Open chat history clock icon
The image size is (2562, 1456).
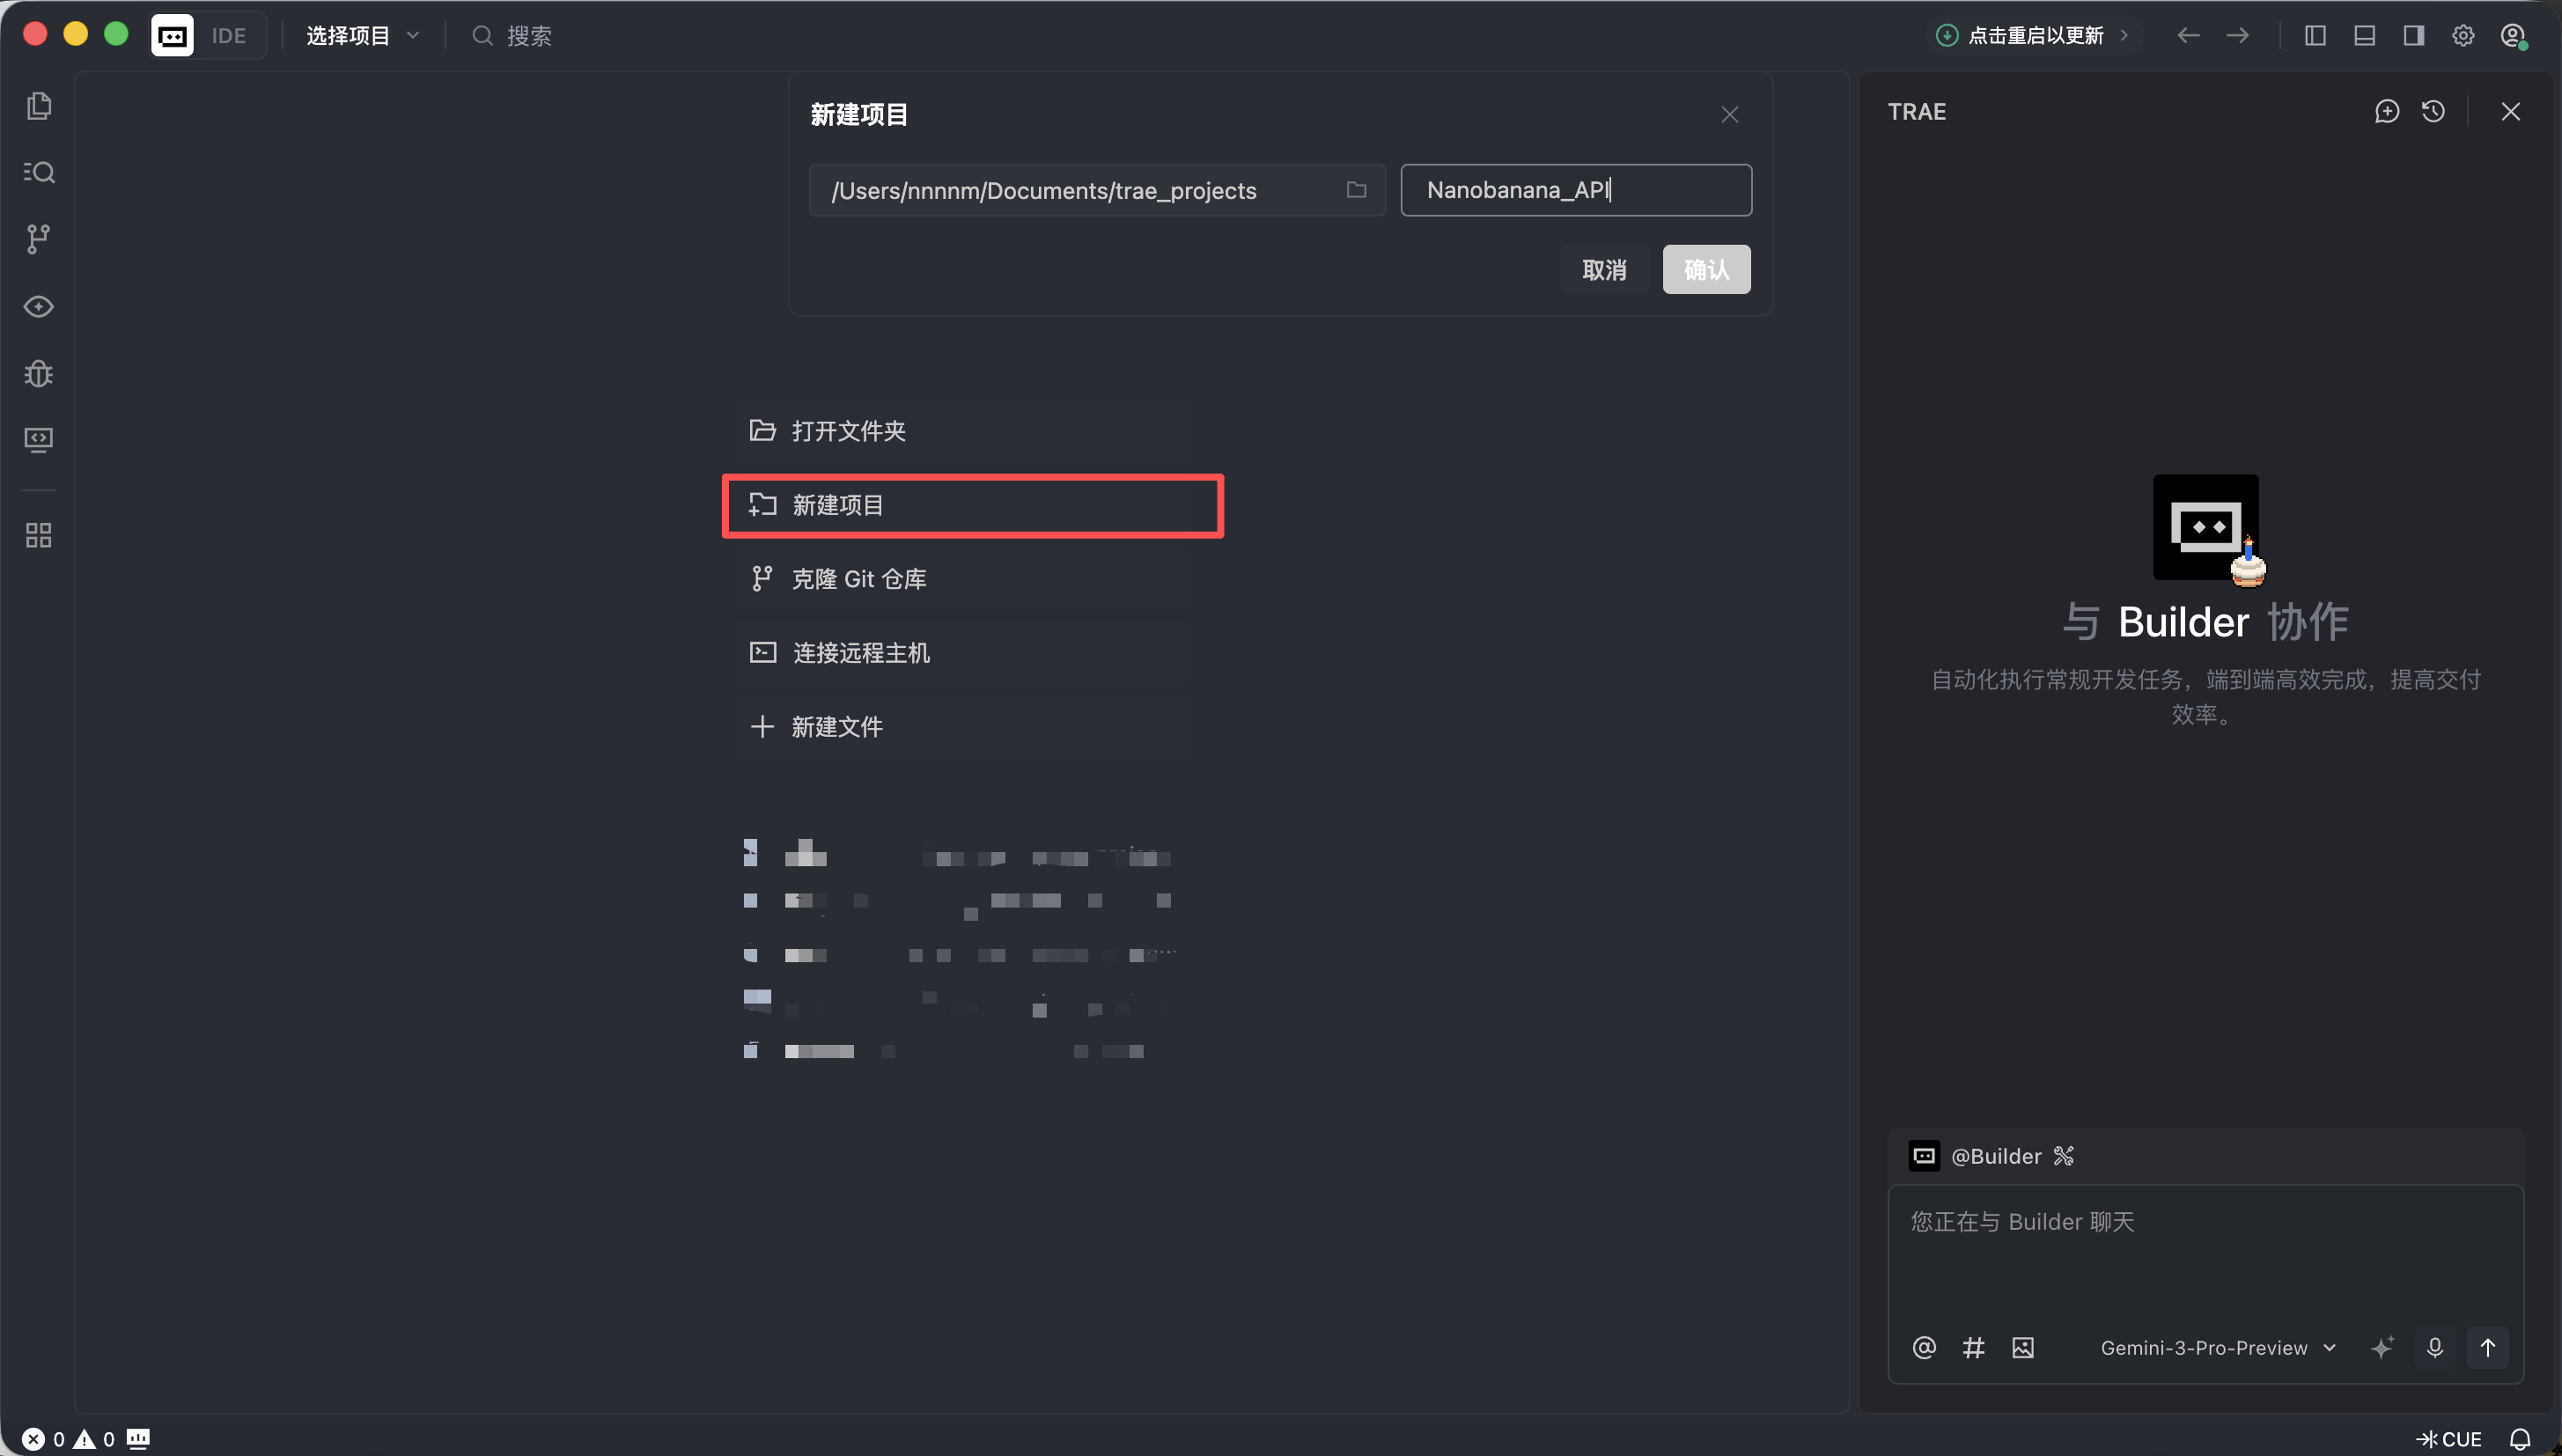[x=2433, y=111]
